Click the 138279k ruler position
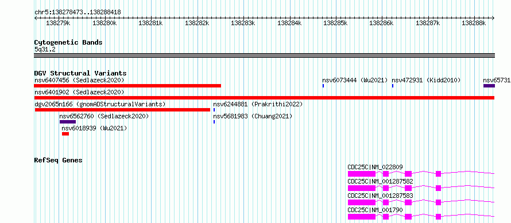Viewport: 511px width, 223px height. (59, 23)
